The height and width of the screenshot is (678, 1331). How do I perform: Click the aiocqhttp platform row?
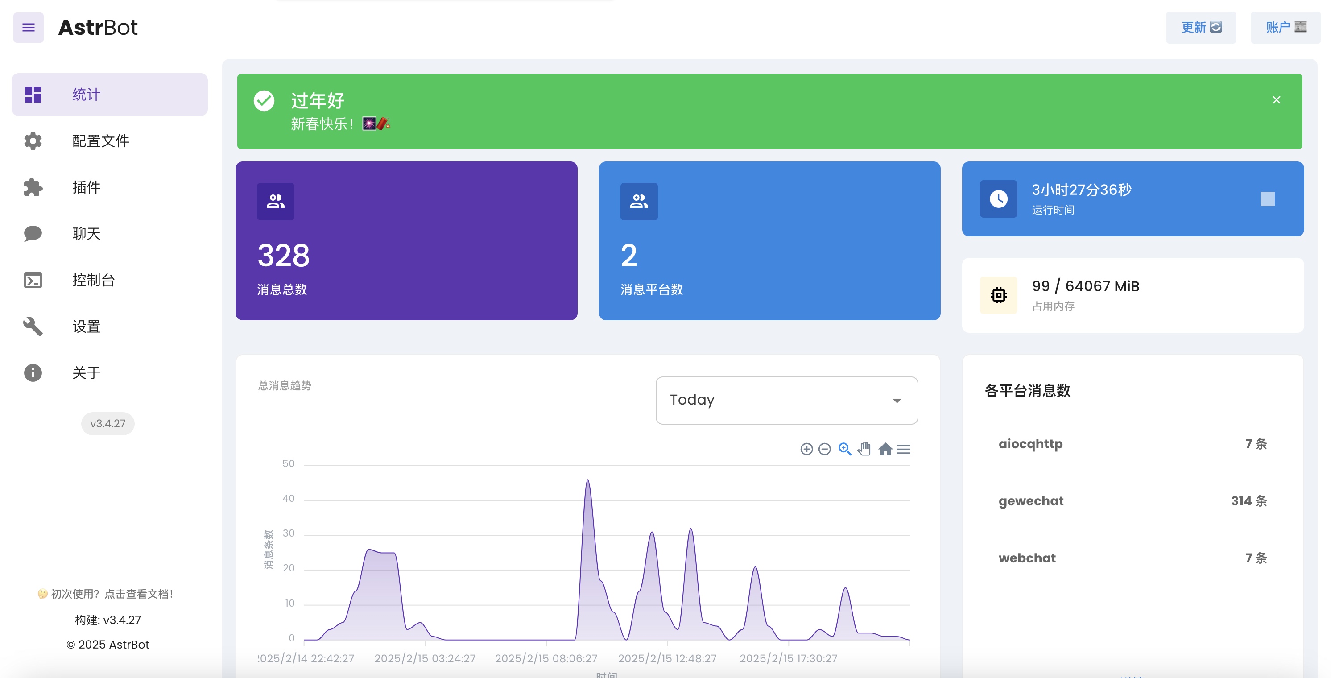1133,444
